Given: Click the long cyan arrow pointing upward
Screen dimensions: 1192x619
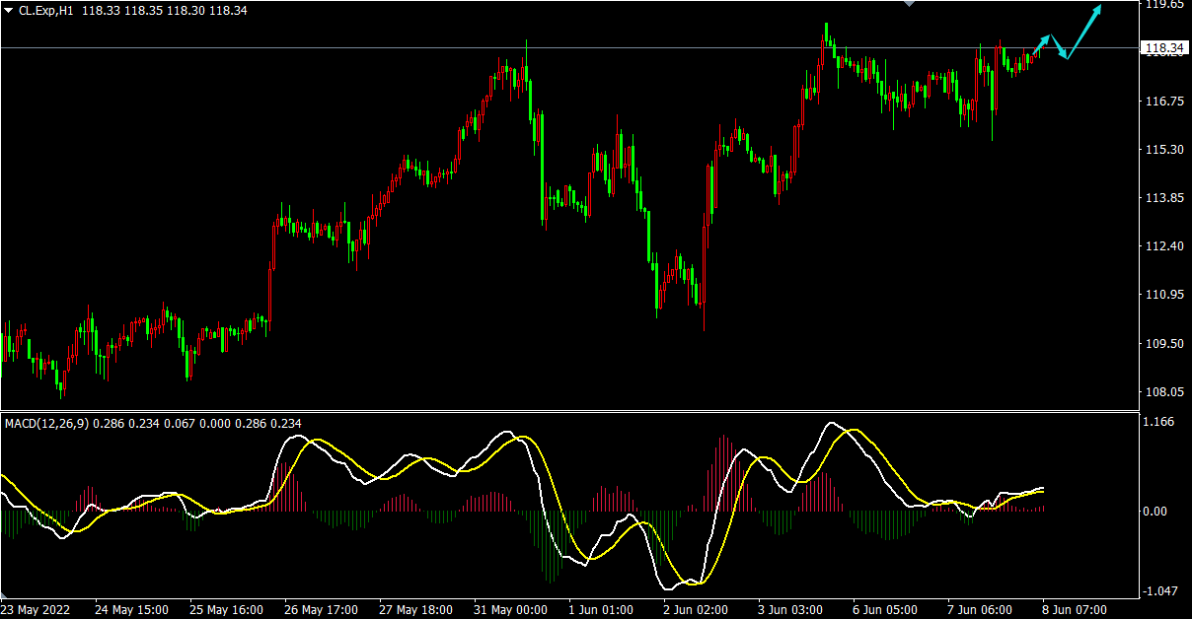Looking at the screenshot, I should coord(1084,32).
